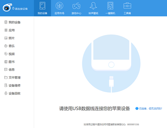
Task: Click 请连接设备 connection status label
Action: pyautogui.click(x=21, y=9)
